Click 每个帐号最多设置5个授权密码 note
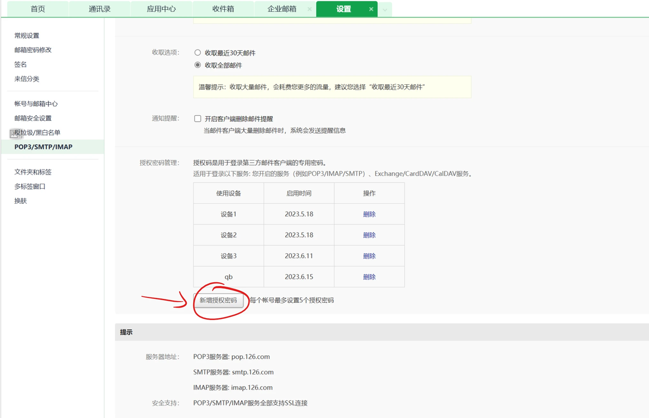 tap(292, 300)
